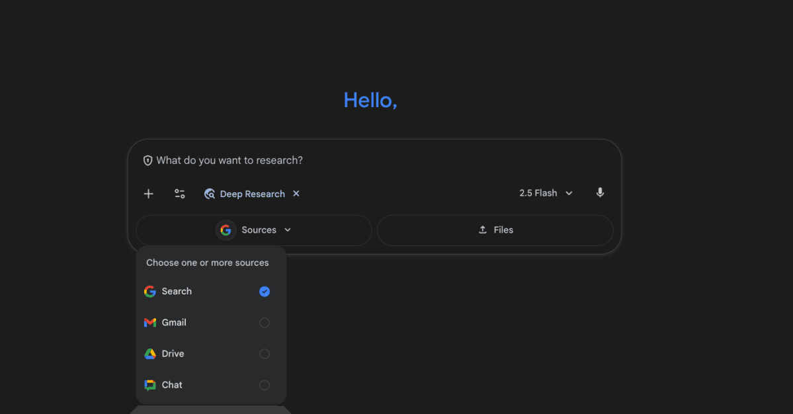
Task: Click the plus add icon
Action: [148, 194]
